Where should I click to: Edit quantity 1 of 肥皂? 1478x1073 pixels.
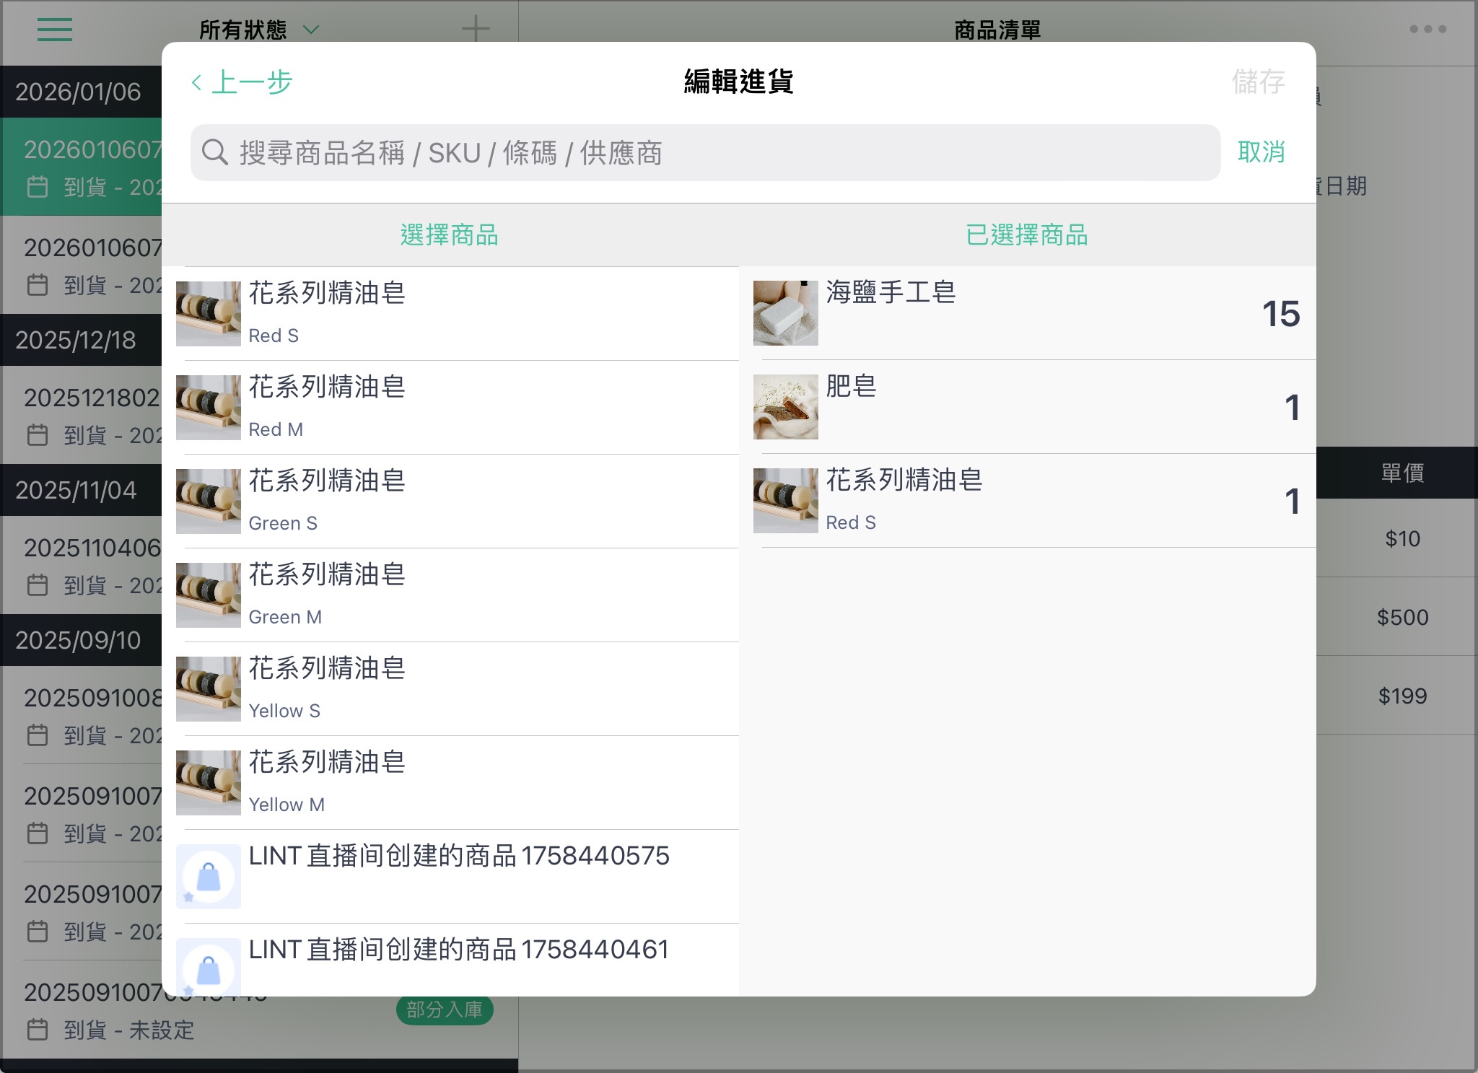[x=1293, y=408]
